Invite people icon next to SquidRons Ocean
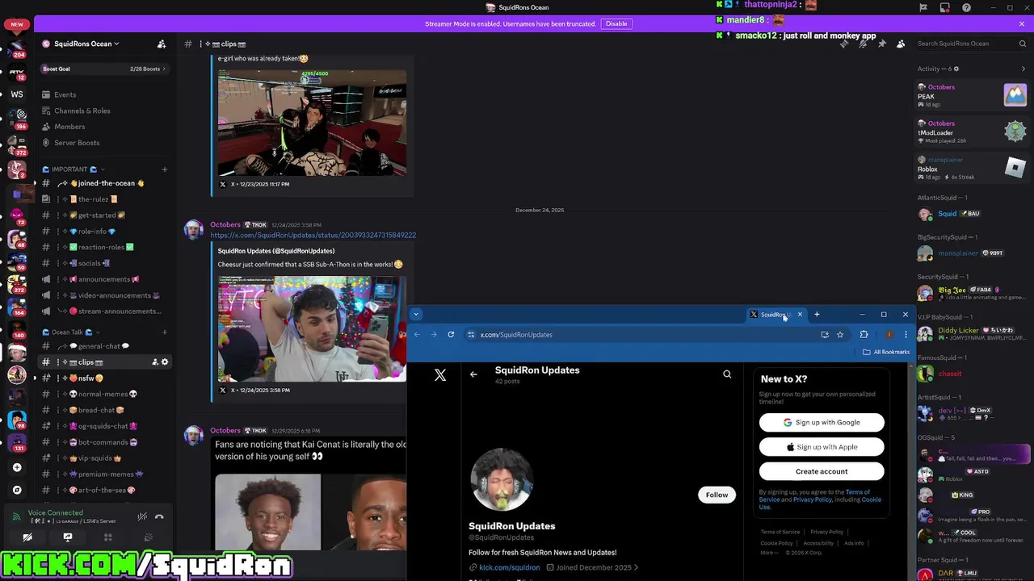The height and width of the screenshot is (581, 1034). click(x=162, y=44)
